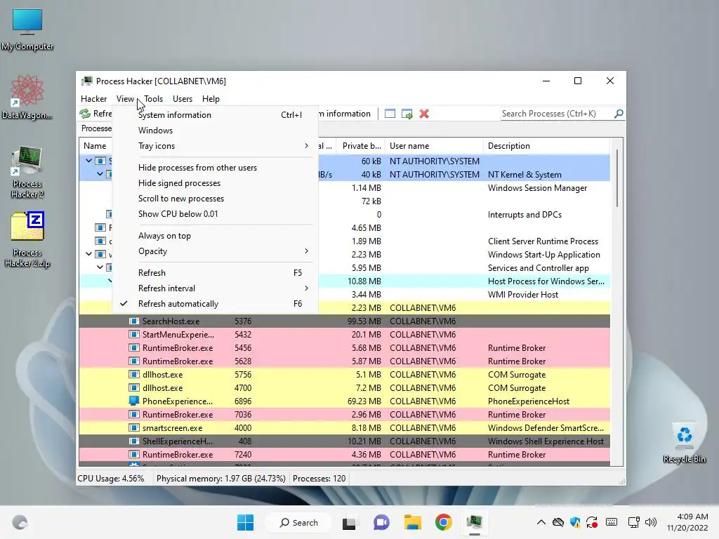
Task: Sort by the User name column
Action: (x=434, y=146)
